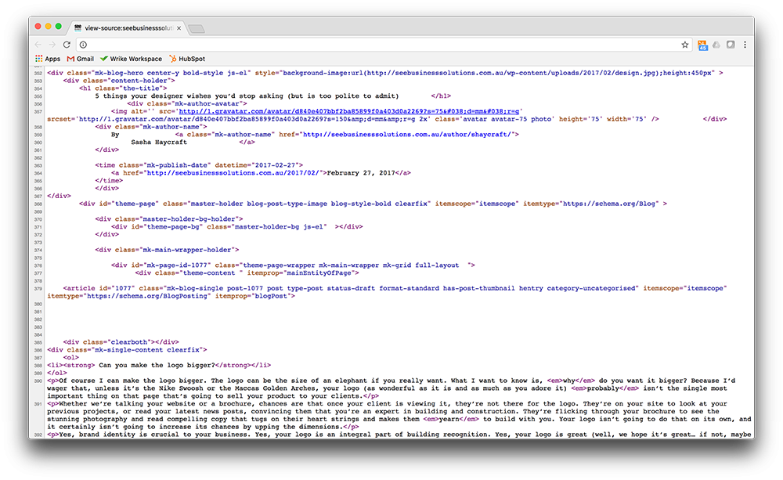Open the author/shaycraft href link
Screen dimensions: 783x480
click(x=407, y=135)
